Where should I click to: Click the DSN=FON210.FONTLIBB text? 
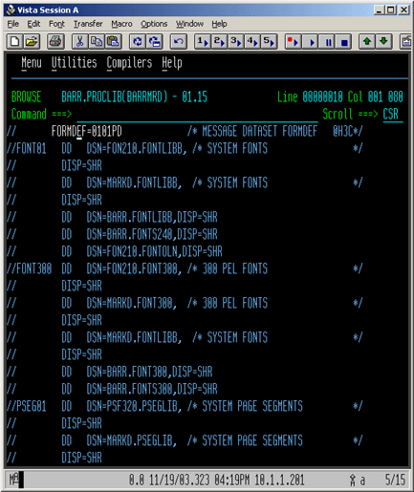click(137, 149)
